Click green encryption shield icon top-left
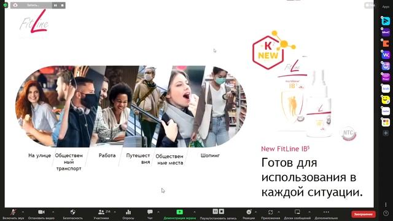The height and width of the screenshot is (221, 393). pos(6,5)
